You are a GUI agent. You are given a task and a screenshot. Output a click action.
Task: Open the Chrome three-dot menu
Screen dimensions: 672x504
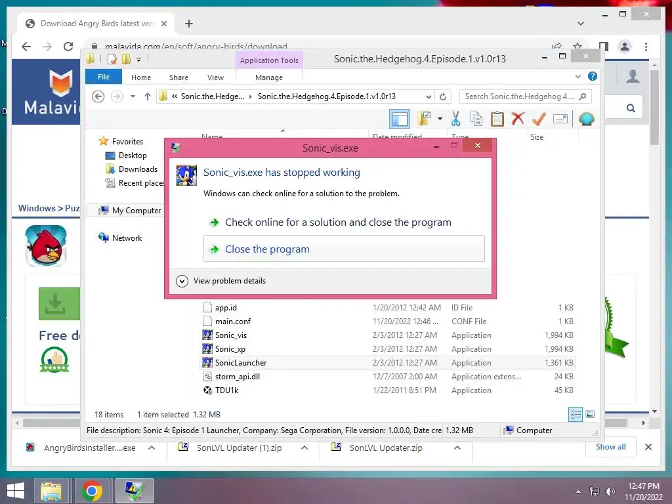click(x=646, y=47)
